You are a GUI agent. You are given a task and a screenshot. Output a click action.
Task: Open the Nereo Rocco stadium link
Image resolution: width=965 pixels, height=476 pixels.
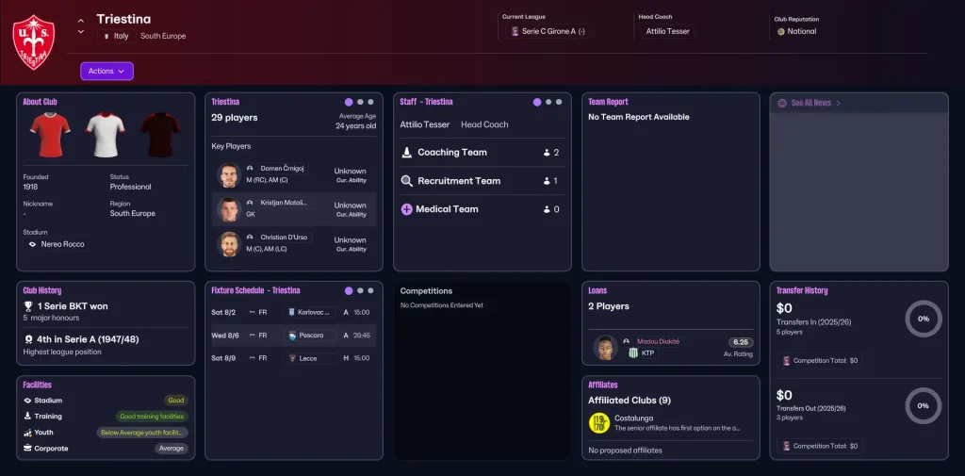coord(56,244)
